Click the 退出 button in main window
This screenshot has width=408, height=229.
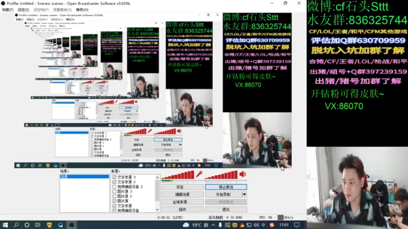[x=226, y=209]
